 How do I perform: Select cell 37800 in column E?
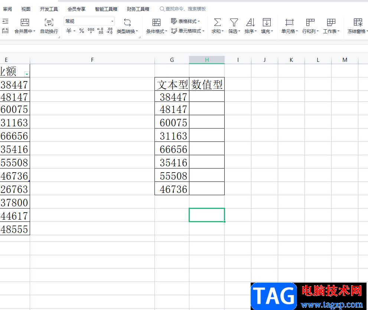tap(15, 202)
